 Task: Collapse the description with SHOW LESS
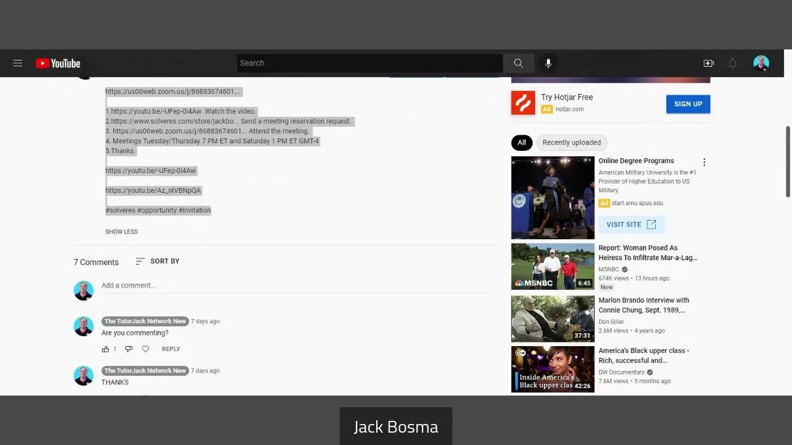(121, 232)
